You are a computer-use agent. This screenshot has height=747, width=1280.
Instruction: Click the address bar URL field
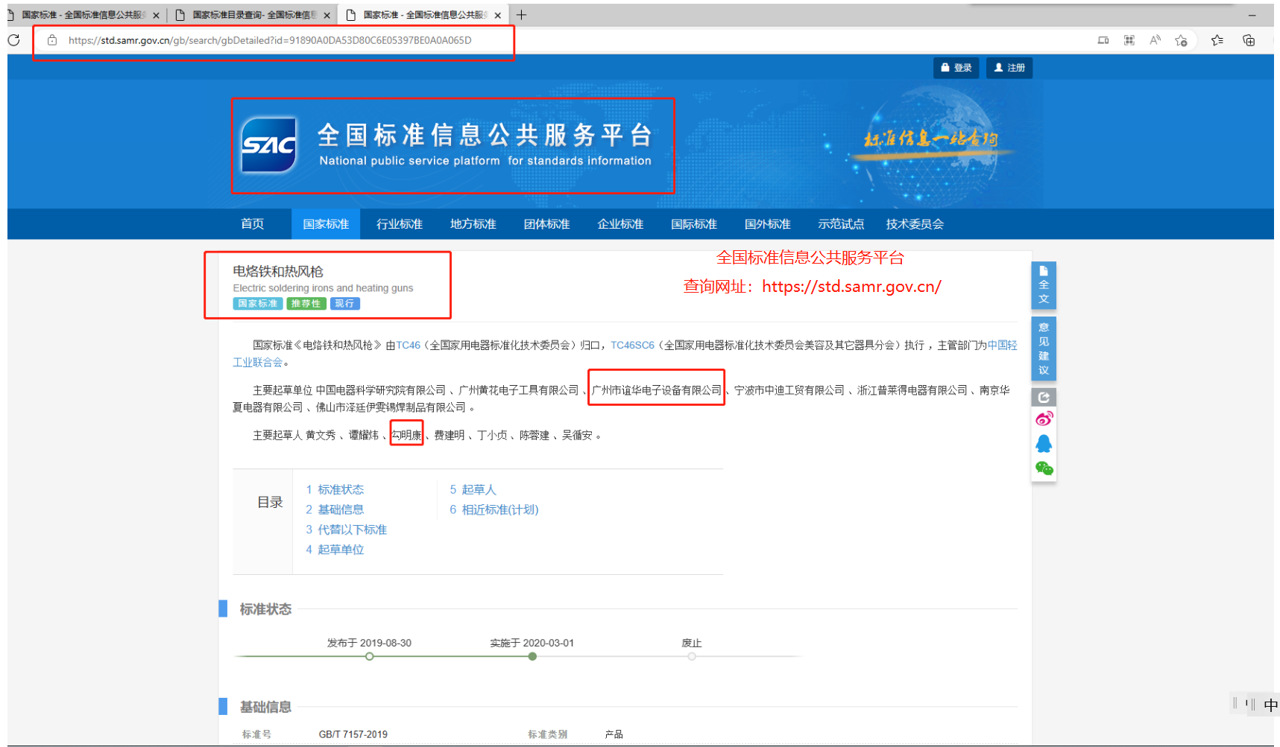coord(270,40)
